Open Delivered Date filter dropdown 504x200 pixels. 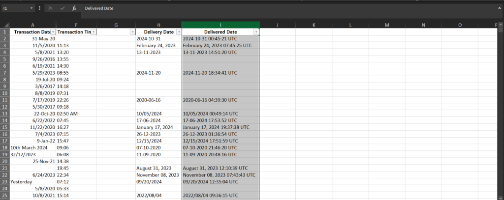256,32
